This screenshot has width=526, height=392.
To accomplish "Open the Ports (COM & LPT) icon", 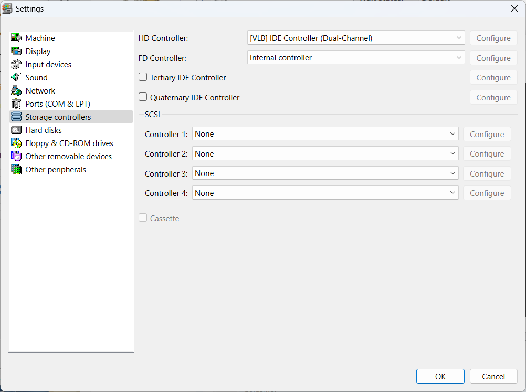I will coord(16,104).
